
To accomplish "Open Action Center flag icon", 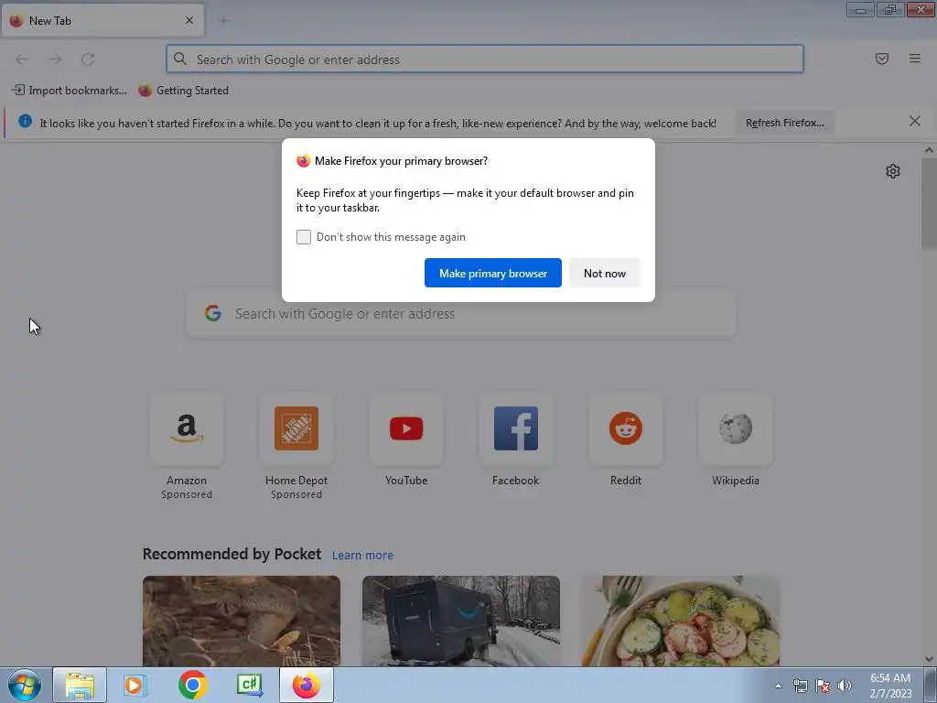I will point(823,686).
